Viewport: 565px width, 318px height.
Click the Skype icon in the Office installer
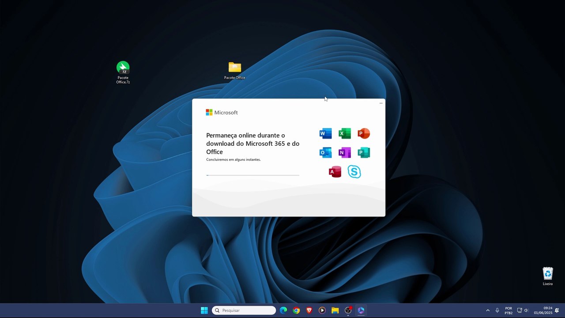pos(354,172)
